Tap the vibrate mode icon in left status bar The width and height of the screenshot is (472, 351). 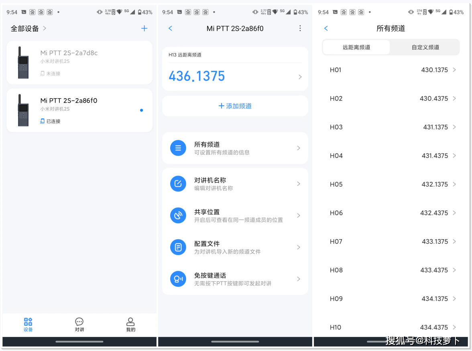pyautogui.click(x=100, y=12)
